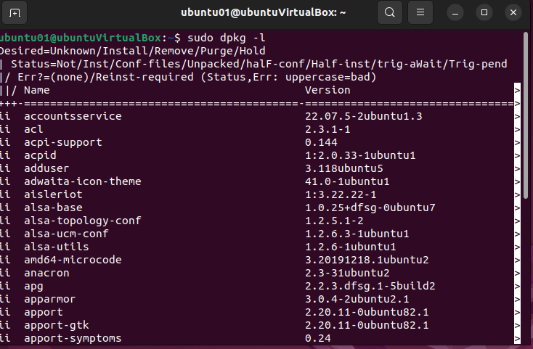
Task: Click the apparmor version 3.0.4-2ubuntu2.1
Action: click(357, 299)
